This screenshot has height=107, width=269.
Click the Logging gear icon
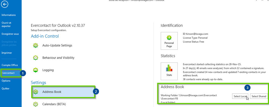(36, 70)
